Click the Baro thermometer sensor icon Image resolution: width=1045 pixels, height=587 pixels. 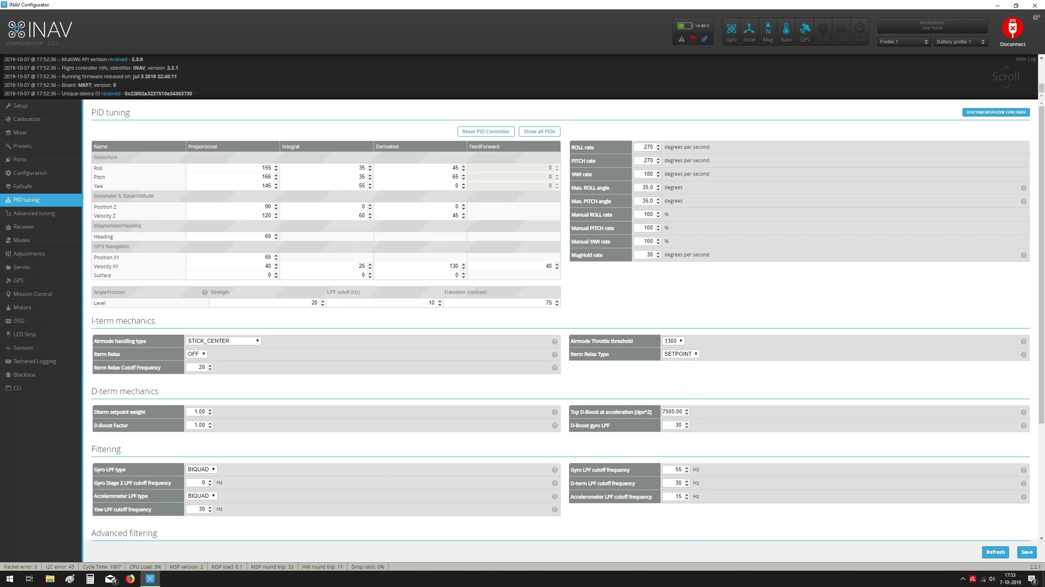tap(786, 29)
